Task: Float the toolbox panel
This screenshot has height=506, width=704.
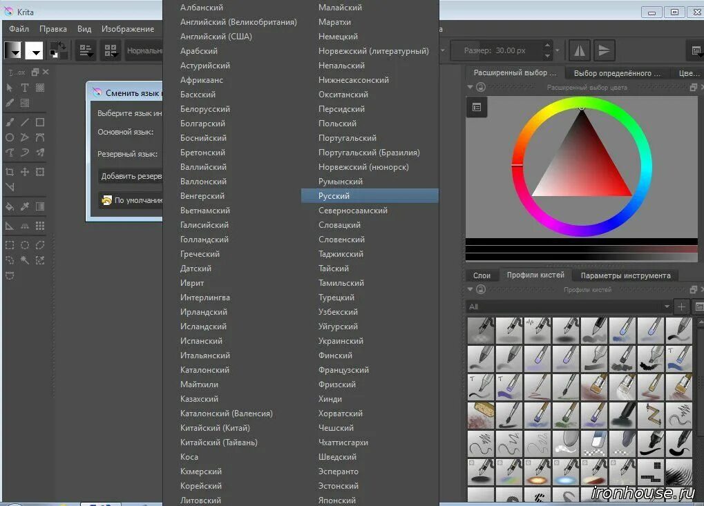Action: pyautogui.click(x=35, y=72)
